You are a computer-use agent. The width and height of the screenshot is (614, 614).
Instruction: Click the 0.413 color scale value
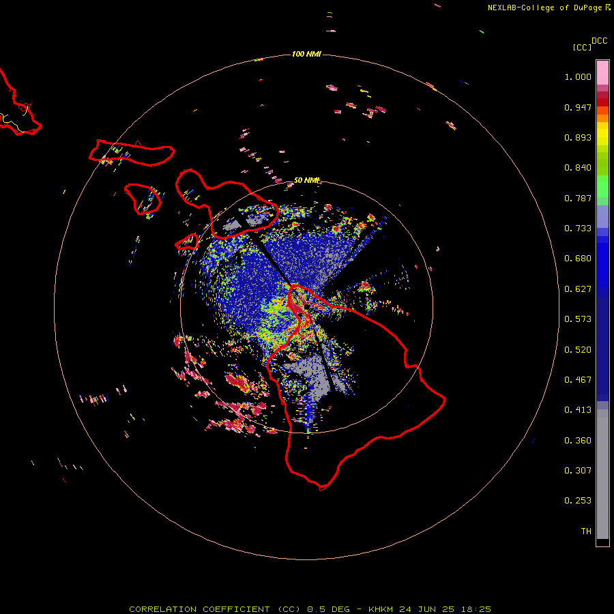pyautogui.click(x=578, y=410)
